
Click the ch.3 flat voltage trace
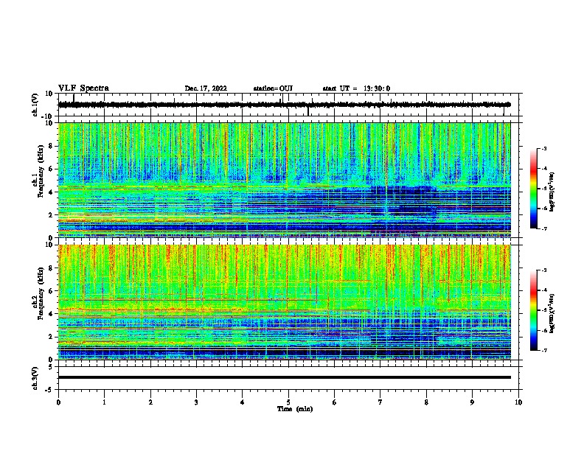point(285,377)
